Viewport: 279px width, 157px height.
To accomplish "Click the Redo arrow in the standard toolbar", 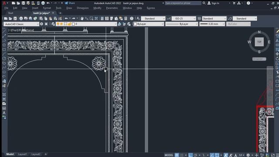I will click(x=74, y=18).
